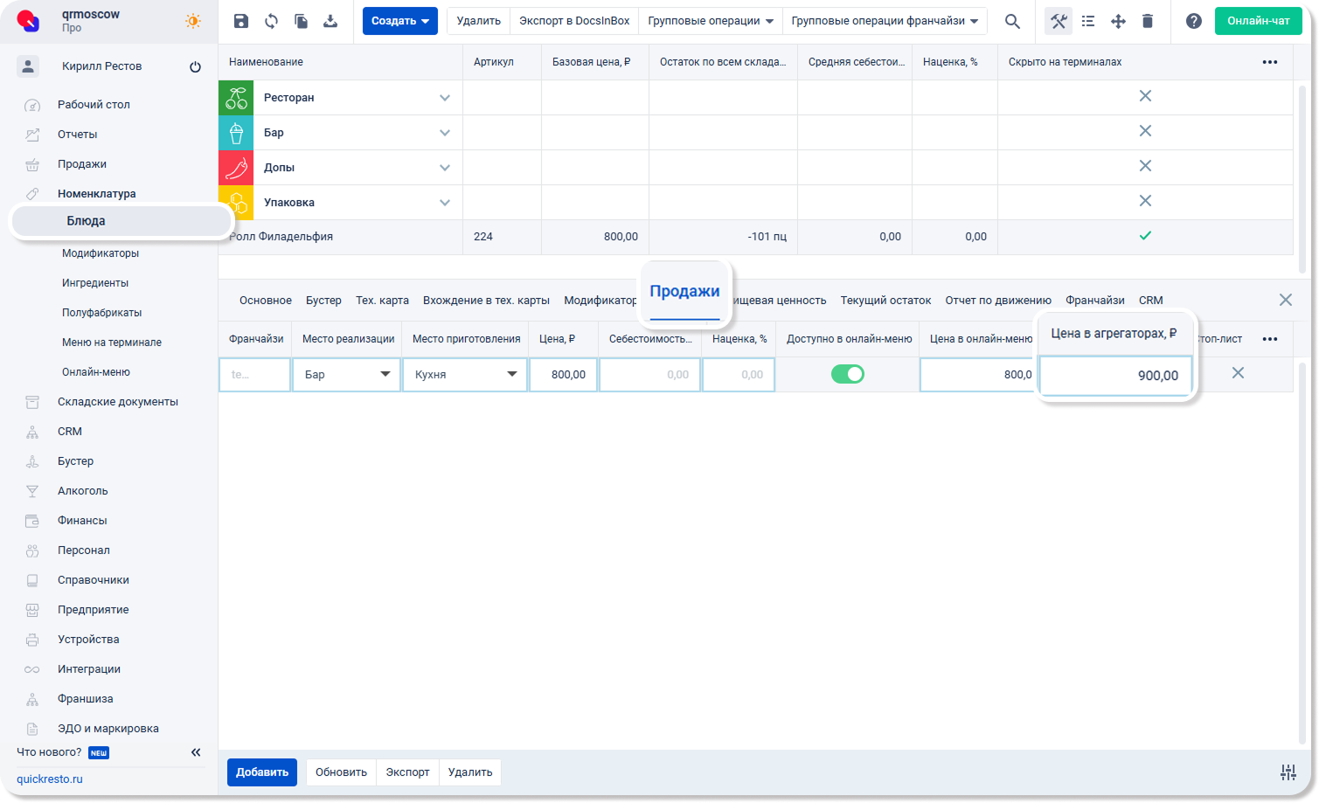Disable the online menu availability switch
1319x803 pixels.
click(x=847, y=374)
